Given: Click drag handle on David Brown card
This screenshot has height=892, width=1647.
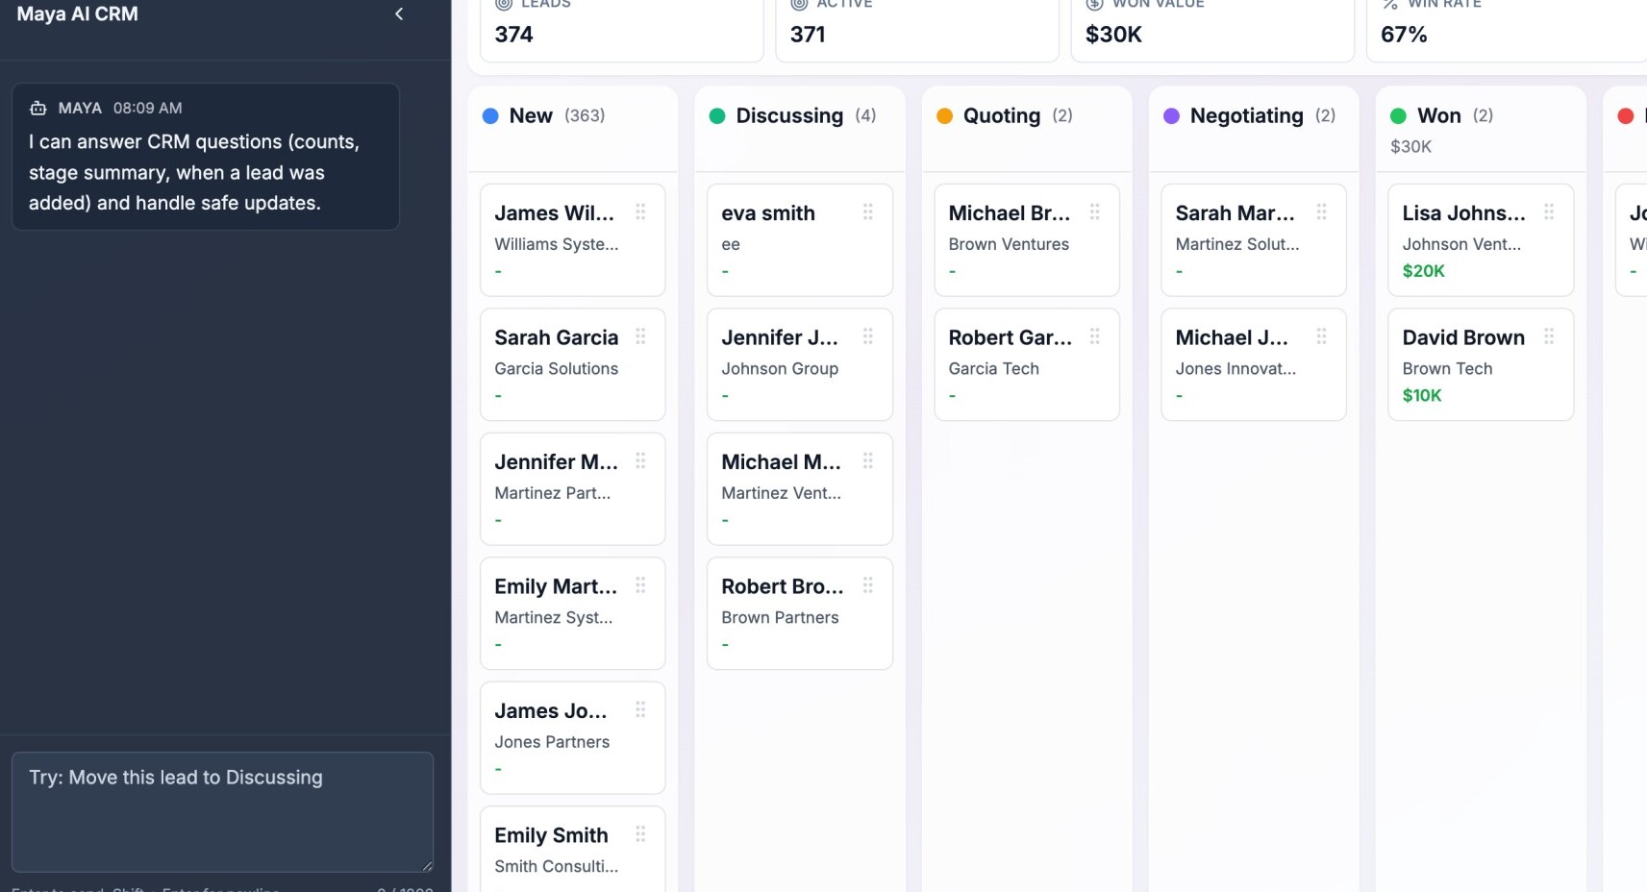Looking at the screenshot, I should pos(1548,336).
